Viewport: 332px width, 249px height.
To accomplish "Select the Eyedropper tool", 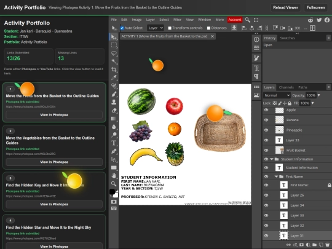I will 114,77.
